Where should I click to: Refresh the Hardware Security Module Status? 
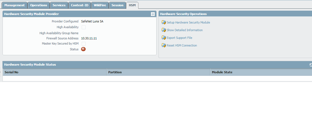point(311,65)
